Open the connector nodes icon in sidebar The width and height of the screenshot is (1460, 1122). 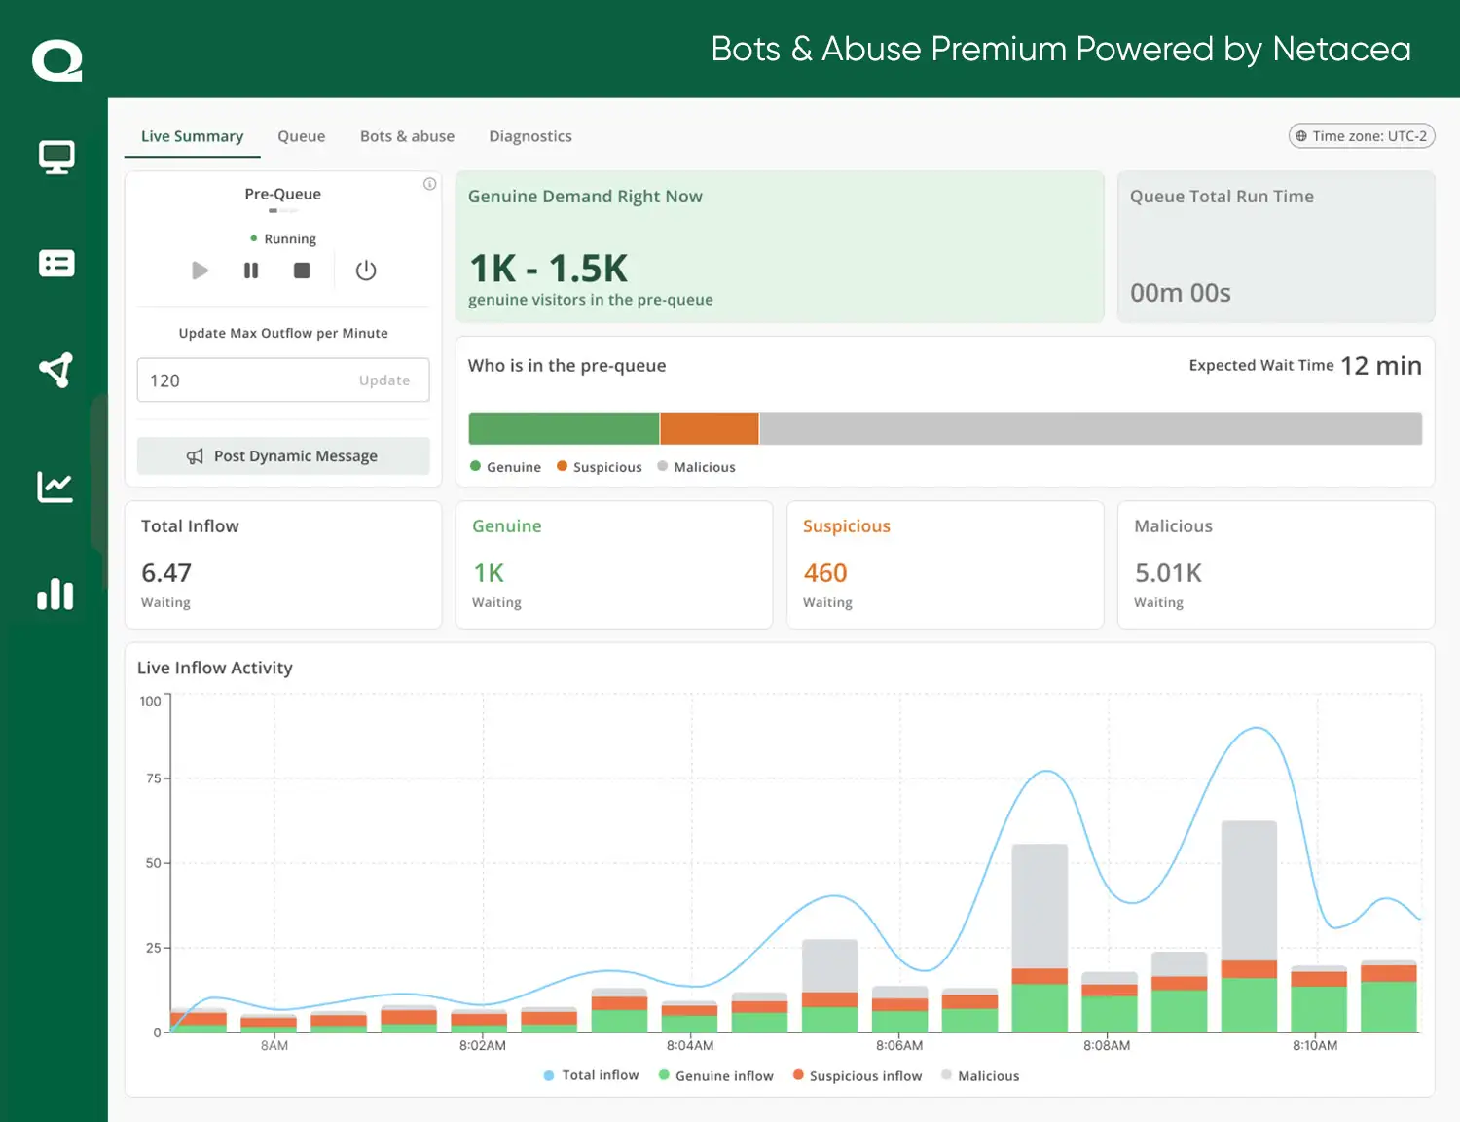(56, 370)
